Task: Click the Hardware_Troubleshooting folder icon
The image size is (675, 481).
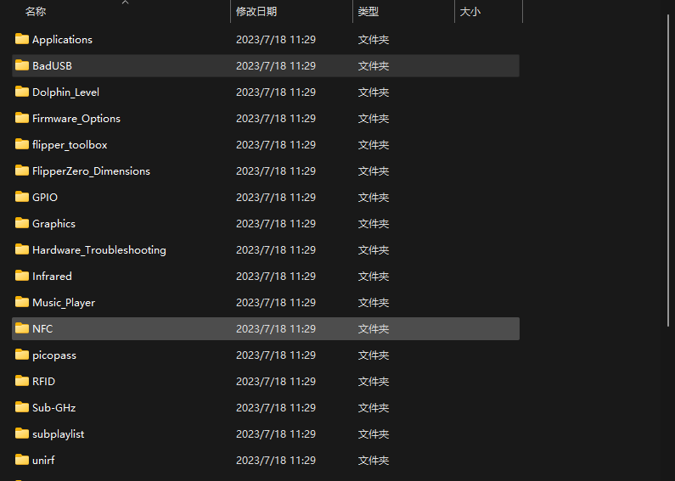Action: pos(22,249)
